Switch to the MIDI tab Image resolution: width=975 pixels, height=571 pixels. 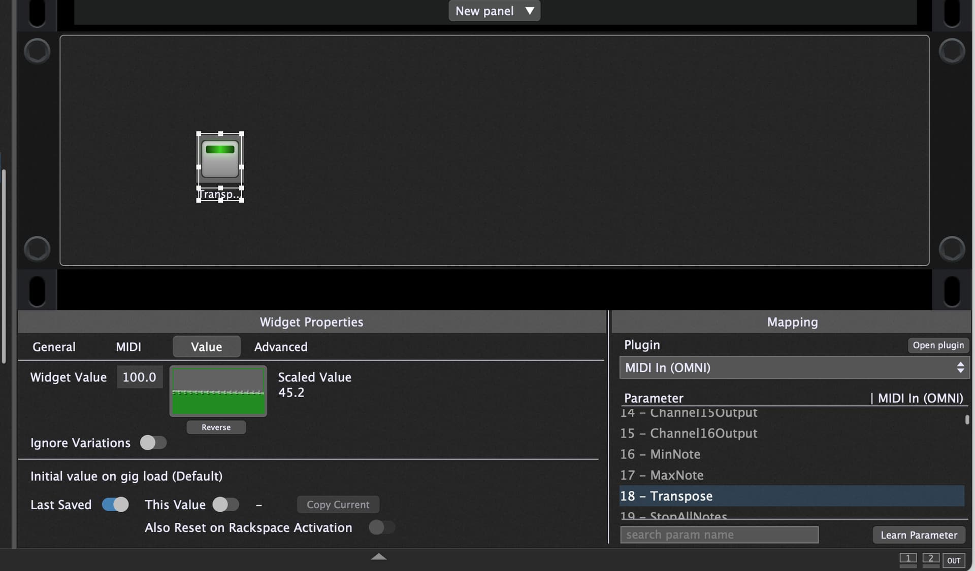128,347
